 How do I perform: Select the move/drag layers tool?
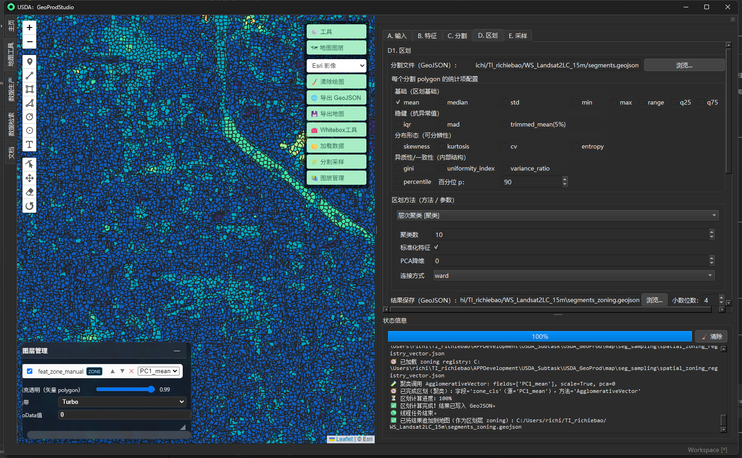29,178
